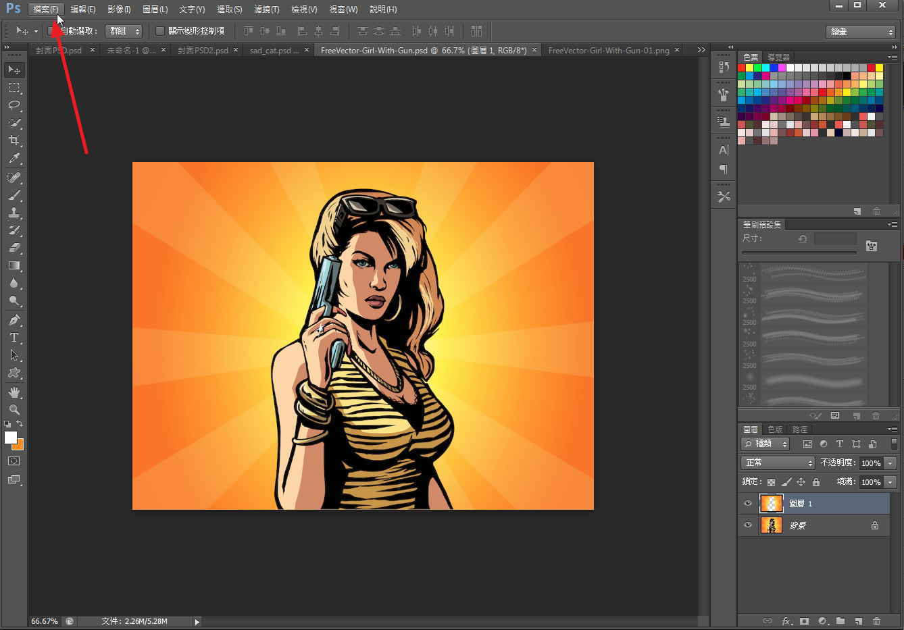Open the 正常 blend mode dropdown
This screenshot has height=630, width=904.
pos(778,463)
